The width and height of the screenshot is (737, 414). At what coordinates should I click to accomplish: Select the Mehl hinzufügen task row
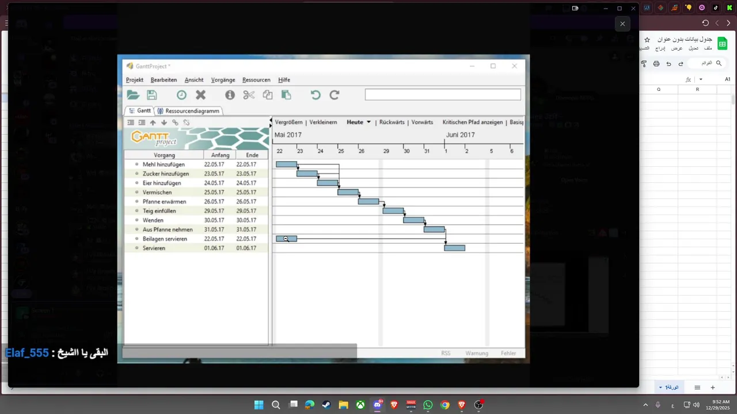pyautogui.click(x=196, y=164)
